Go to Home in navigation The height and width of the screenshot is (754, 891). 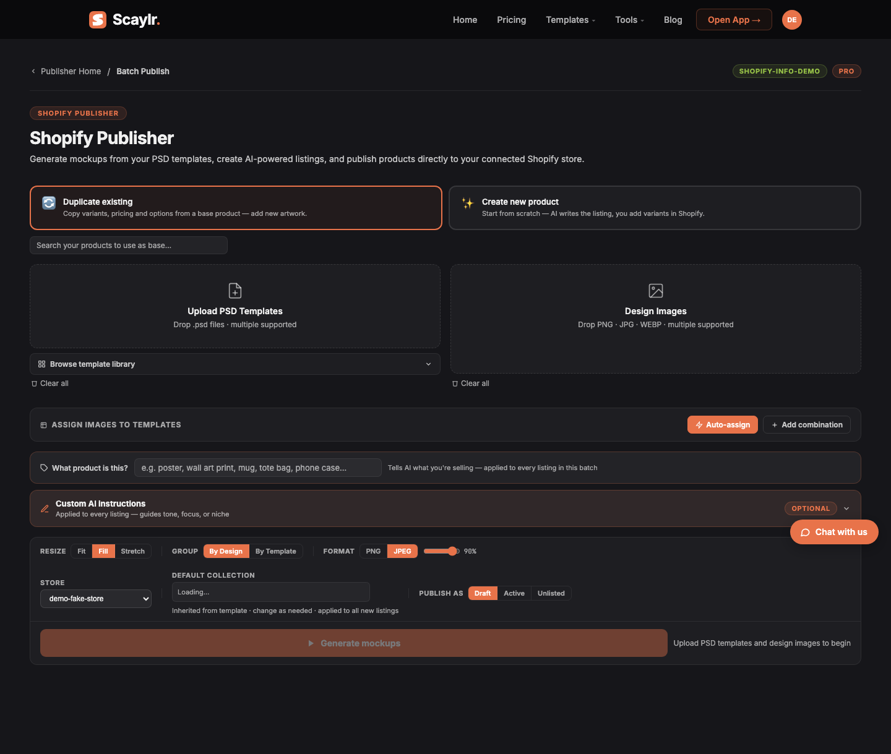465,20
